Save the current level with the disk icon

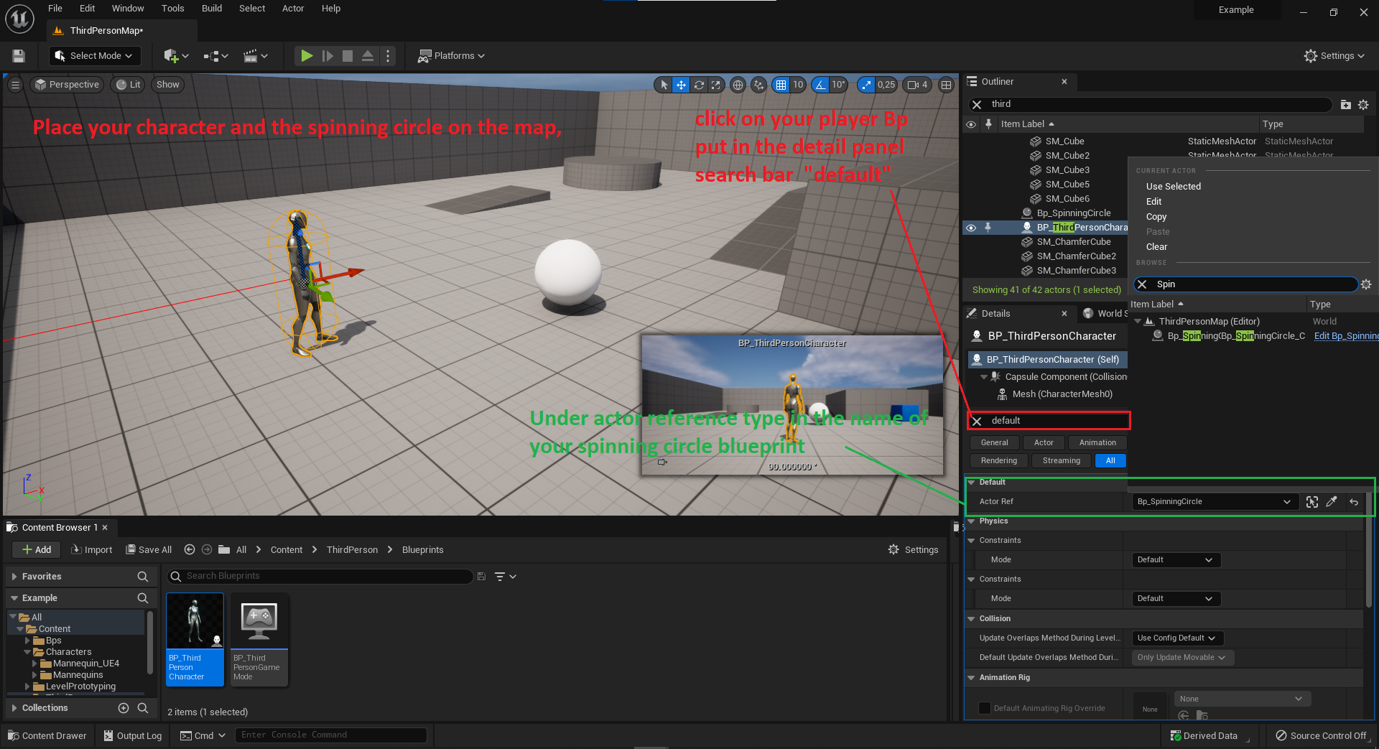[x=19, y=56]
